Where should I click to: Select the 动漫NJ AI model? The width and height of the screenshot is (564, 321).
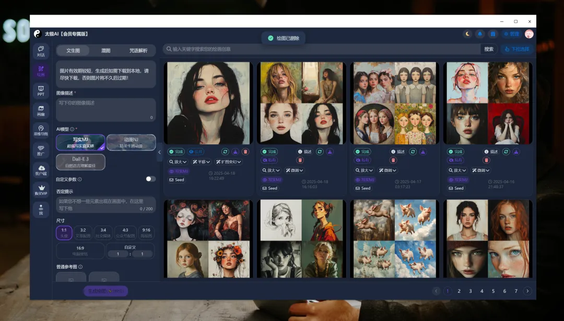(131, 142)
